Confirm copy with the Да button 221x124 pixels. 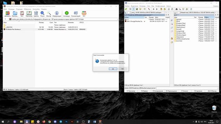[x=113, y=69]
